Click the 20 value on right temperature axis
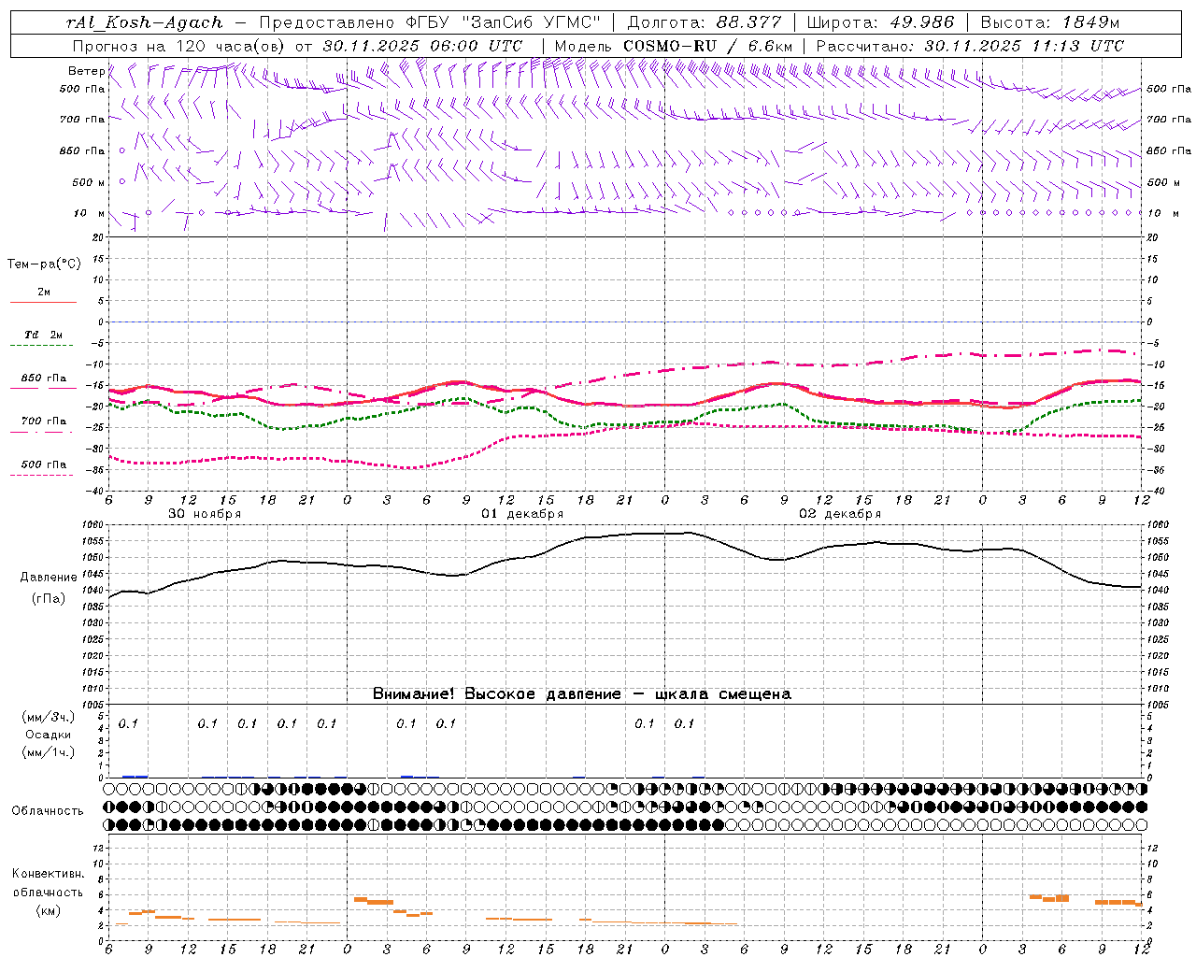This screenshot has height=957, width=1196. pos(1152,238)
